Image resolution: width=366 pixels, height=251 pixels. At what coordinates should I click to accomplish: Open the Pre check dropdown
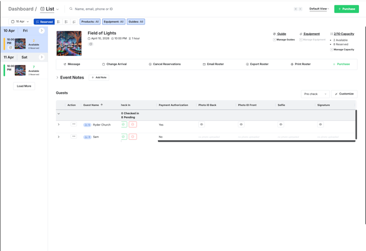pos(315,94)
